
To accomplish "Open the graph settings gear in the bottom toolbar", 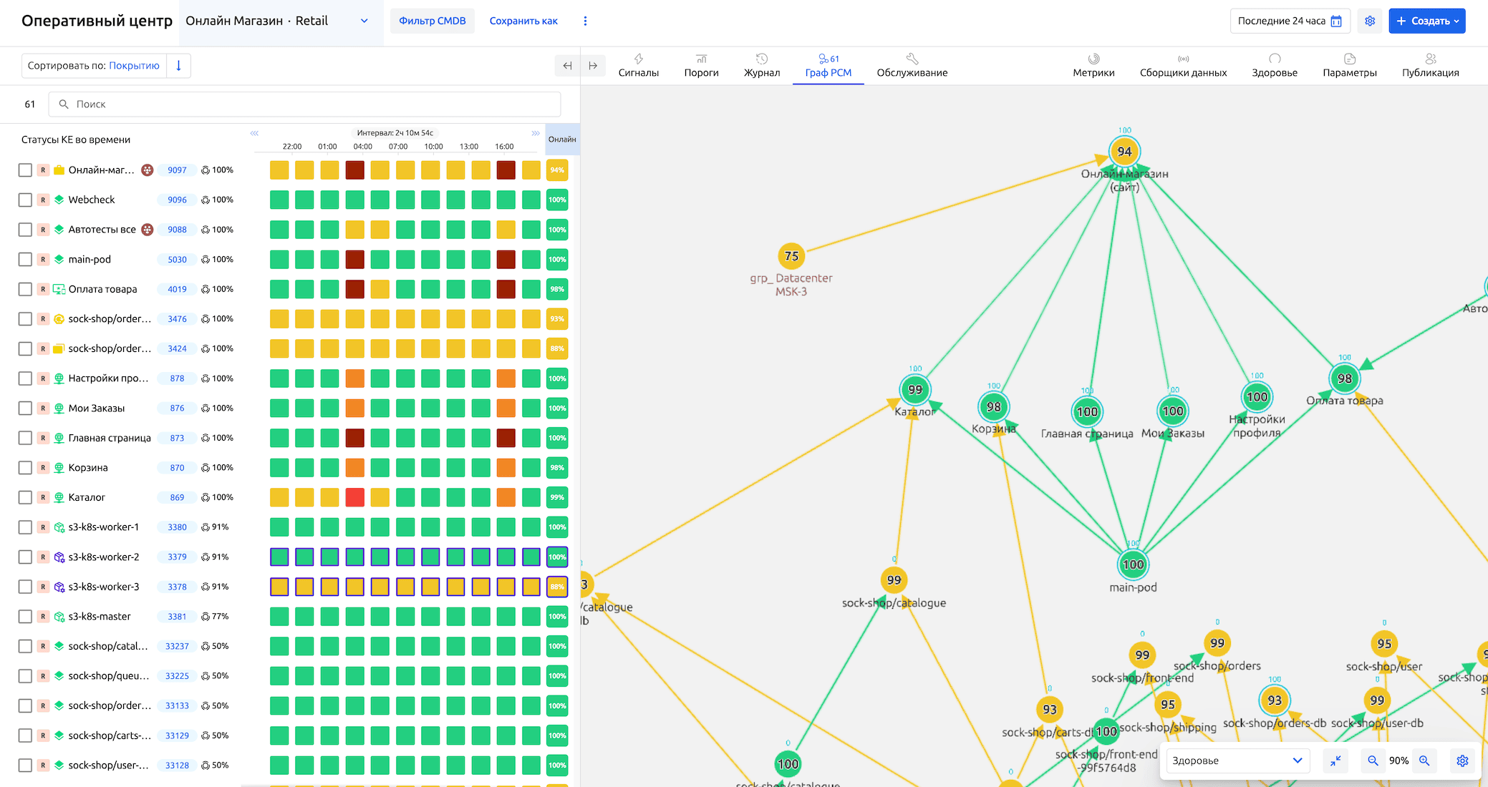I will pos(1462,761).
